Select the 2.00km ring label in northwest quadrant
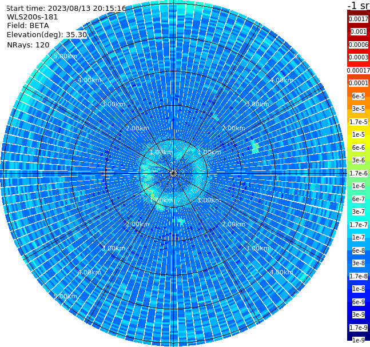Viewport: 370px width, 347px height. (x=137, y=128)
